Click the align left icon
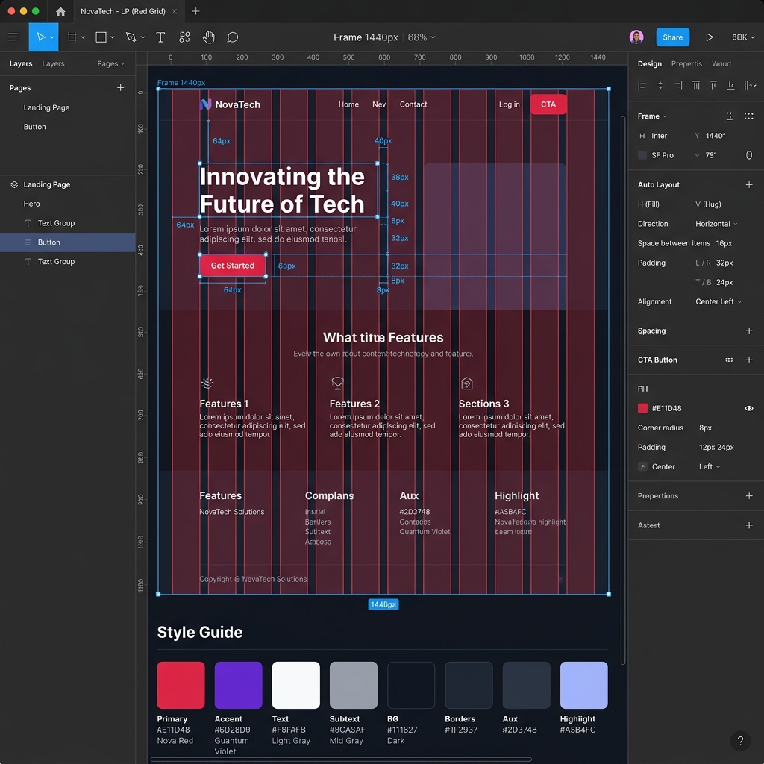Image resolution: width=764 pixels, height=764 pixels. tap(642, 85)
